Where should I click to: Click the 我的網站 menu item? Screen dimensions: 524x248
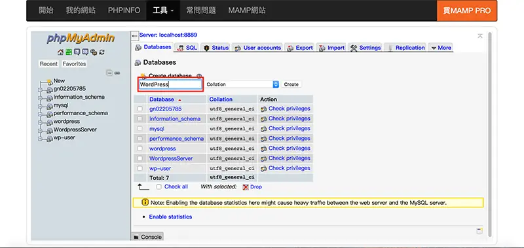point(81,10)
